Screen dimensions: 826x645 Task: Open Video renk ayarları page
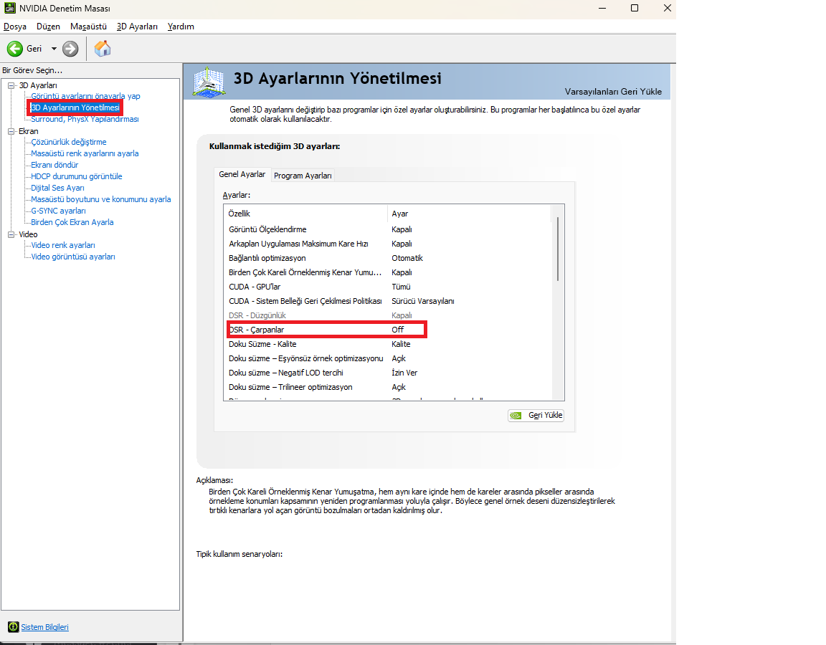pyautogui.click(x=62, y=245)
